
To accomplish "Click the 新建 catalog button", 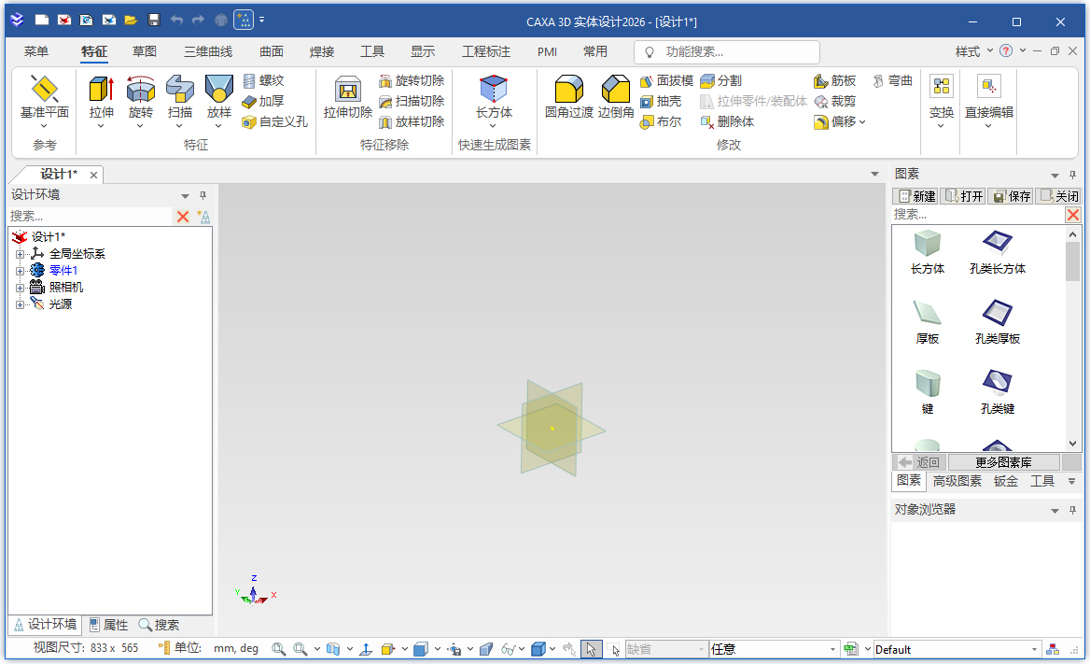I will 916,196.
